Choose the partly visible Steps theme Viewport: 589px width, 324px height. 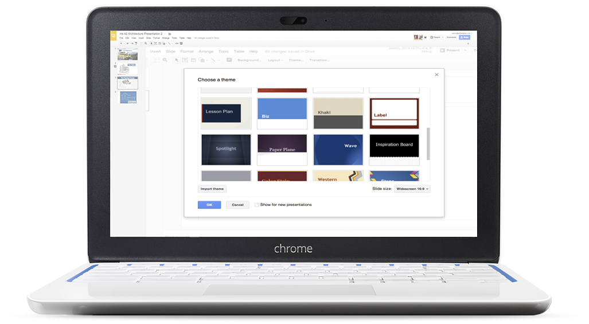tap(394, 176)
